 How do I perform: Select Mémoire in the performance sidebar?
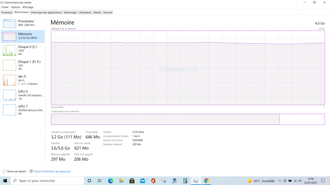coord(23,36)
